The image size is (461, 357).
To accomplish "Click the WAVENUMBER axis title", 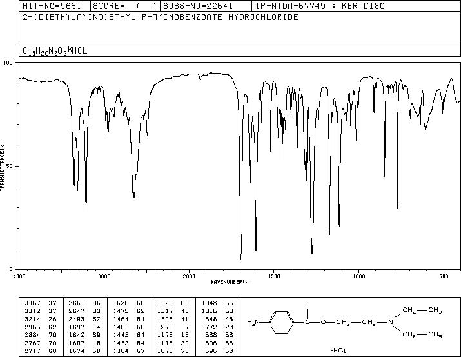I will click(x=231, y=282).
